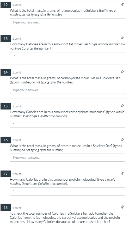This screenshot has height=225, width=129.
Task: Click the question 16 number badge
Action: (5, 140)
